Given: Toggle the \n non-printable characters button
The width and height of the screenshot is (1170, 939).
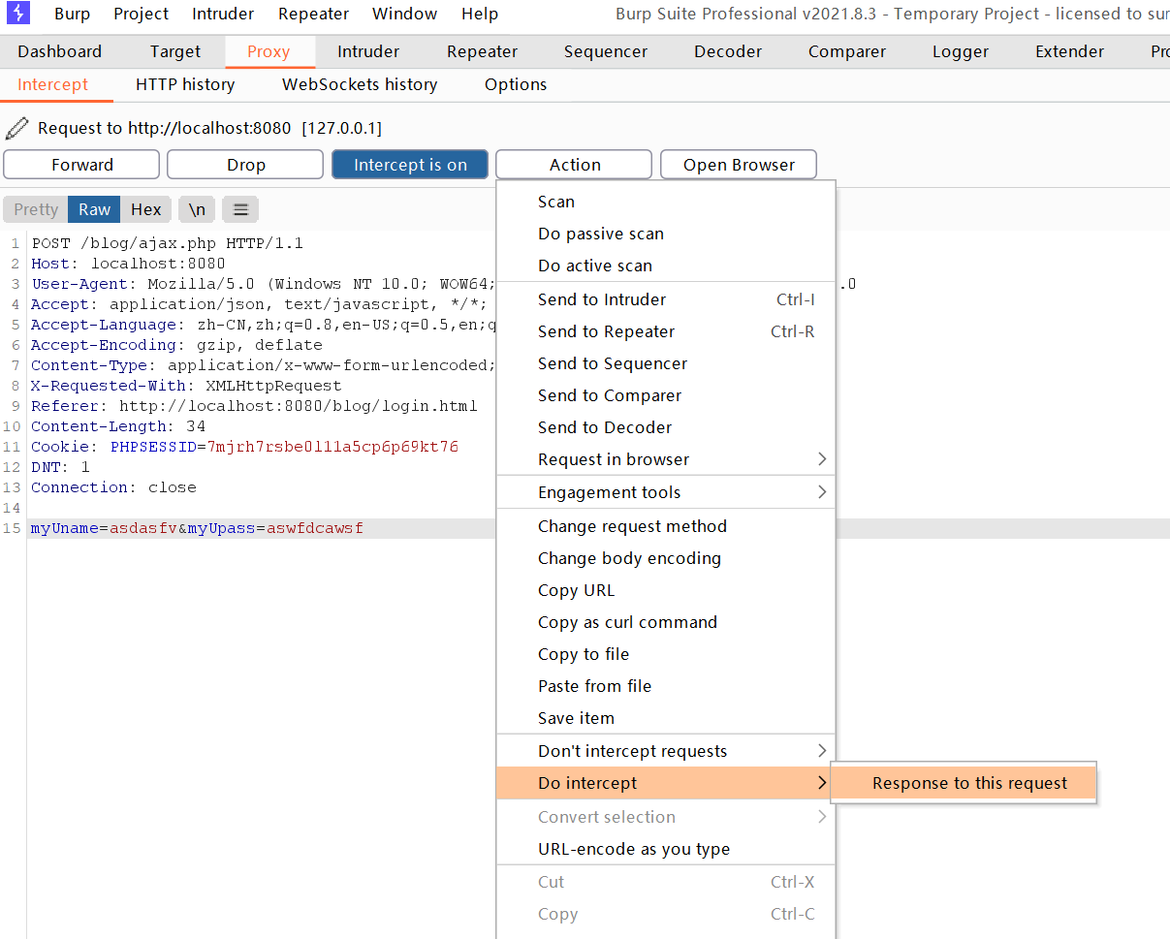Looking at the screenshot, I should pos(197,209).
